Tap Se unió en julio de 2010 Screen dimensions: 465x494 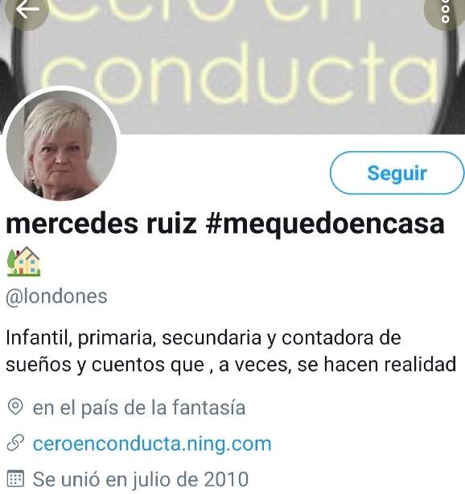(x=141, y=480)
